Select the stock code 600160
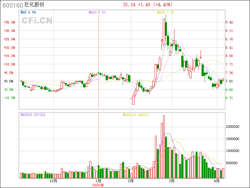The height and width of the screenshot is (188, 250). tap(12, 5)
